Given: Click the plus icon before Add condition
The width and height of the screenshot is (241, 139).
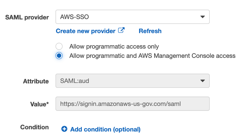Looking at the screenshot, I should 64,129.
